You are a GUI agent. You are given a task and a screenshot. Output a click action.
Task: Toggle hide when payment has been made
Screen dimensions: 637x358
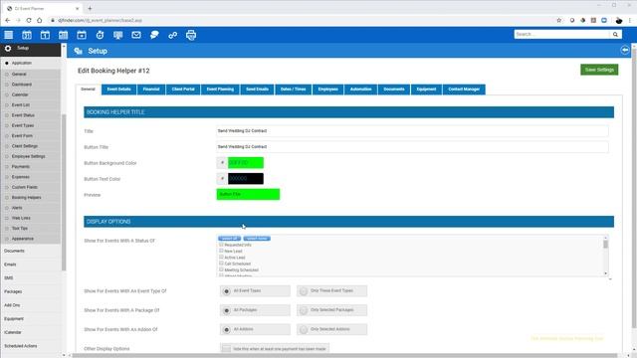click(226, 349)
